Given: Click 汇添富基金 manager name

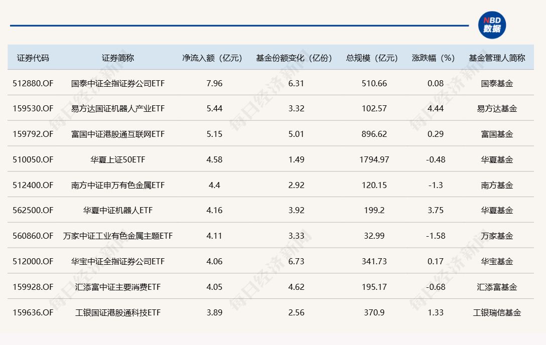Looking at the screenshot, I should [497, 287].
